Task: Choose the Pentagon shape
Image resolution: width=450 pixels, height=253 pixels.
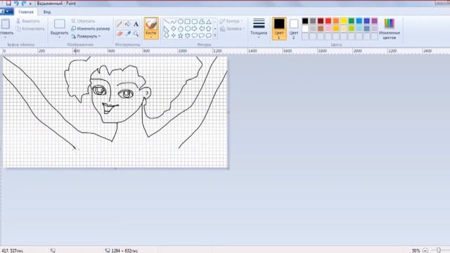Action: pyautogui.click(x=181, y=29)
